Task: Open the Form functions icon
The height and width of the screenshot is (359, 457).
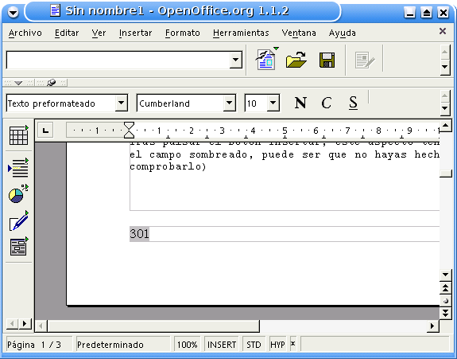Action: click(x=18, y=247)
